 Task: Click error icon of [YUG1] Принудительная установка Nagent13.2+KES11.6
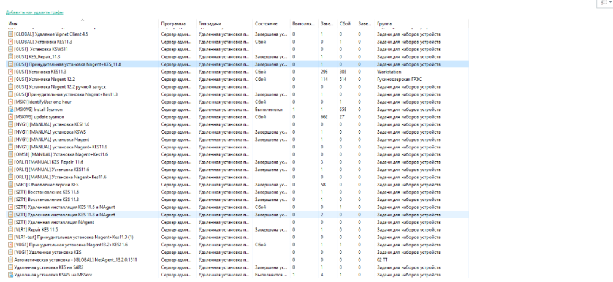click(x=10, y=245)
